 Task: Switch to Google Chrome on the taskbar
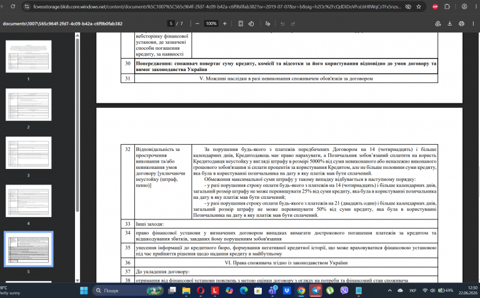[x=301, y=291]
